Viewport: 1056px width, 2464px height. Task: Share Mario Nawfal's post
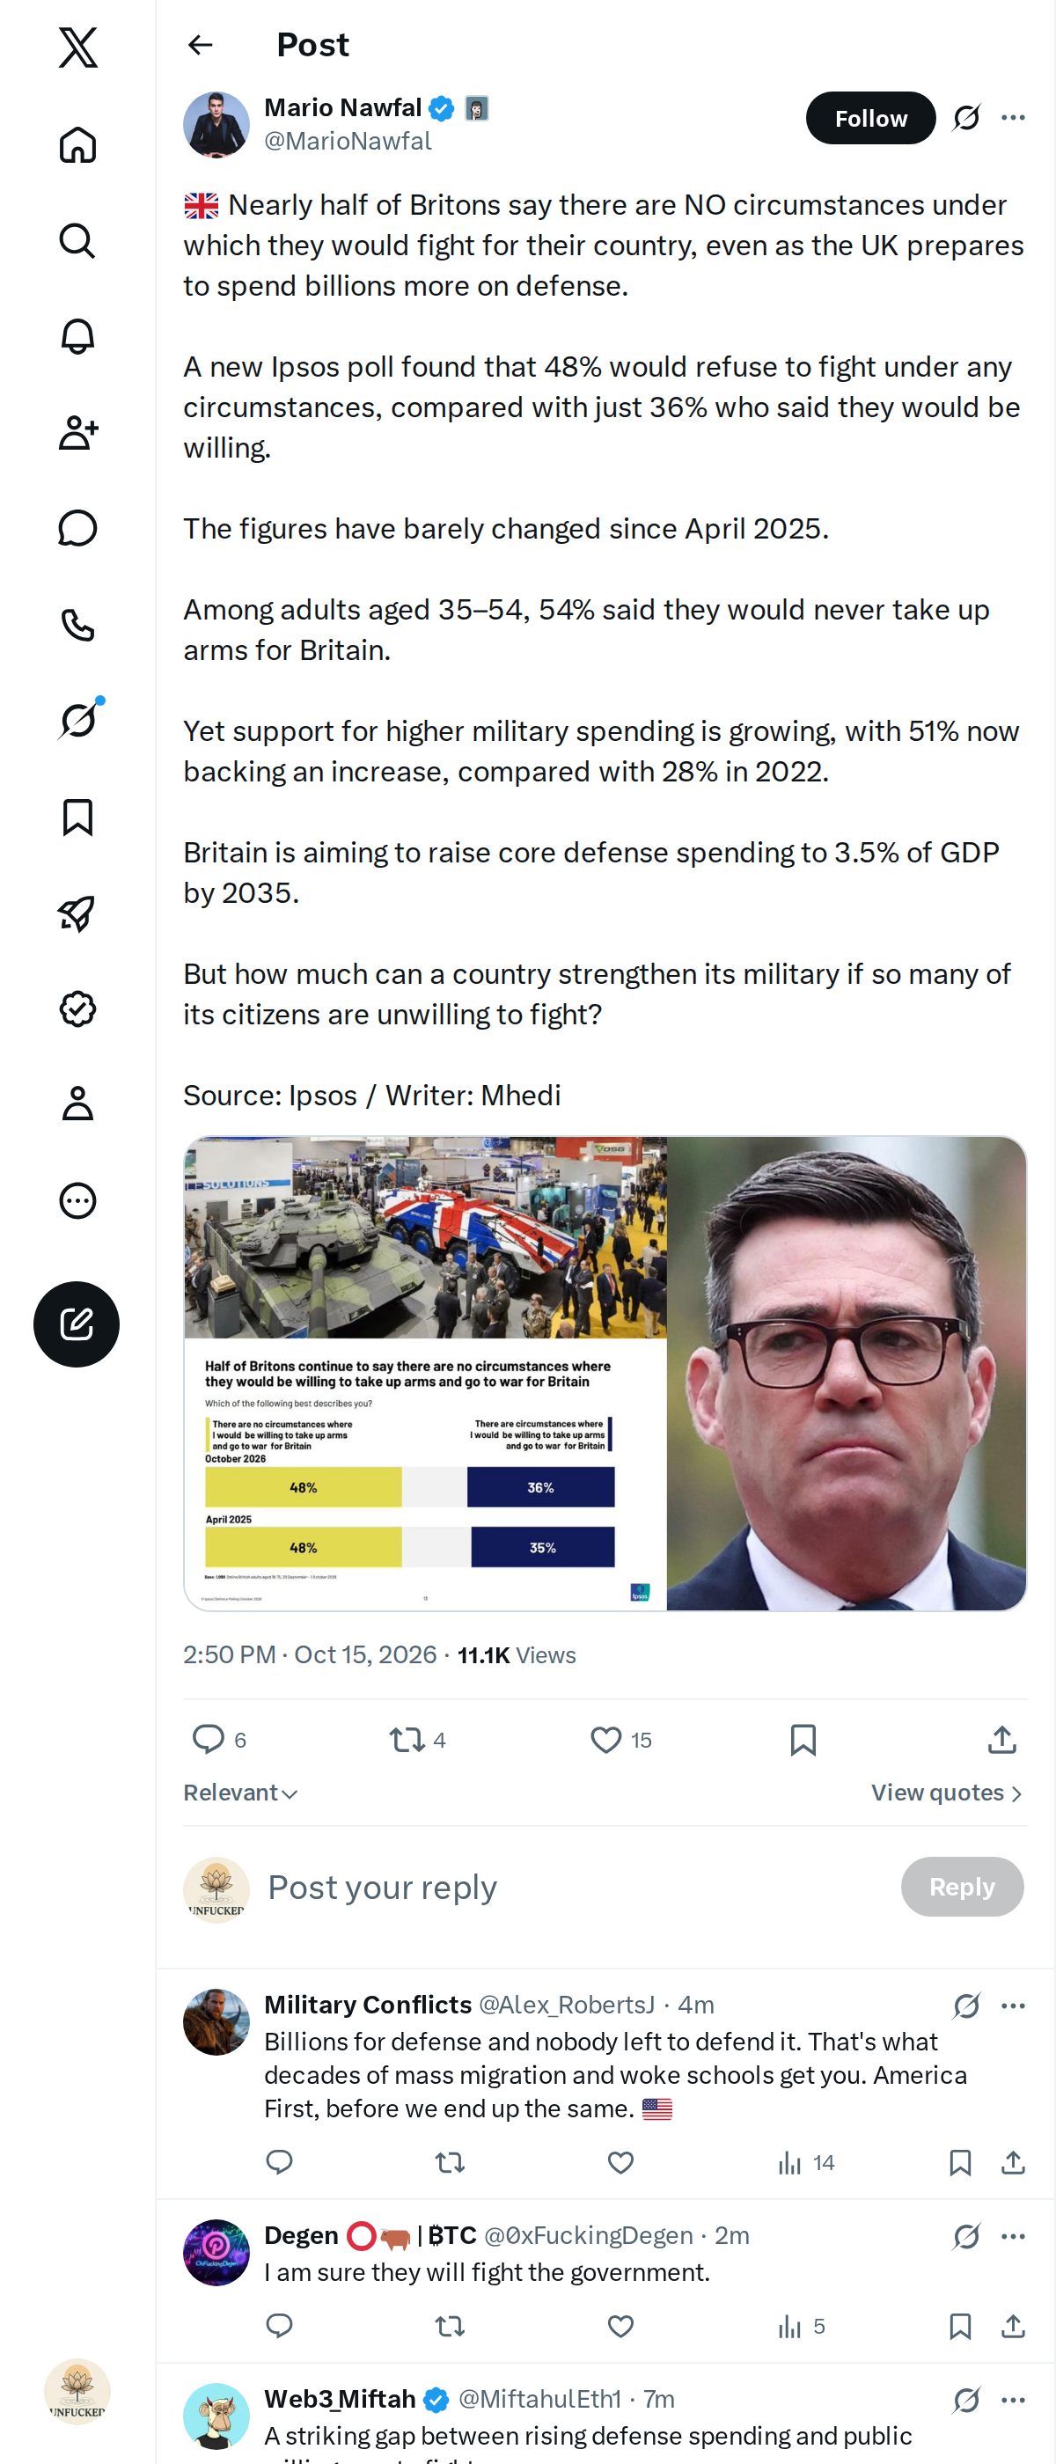(1001, 1739)
